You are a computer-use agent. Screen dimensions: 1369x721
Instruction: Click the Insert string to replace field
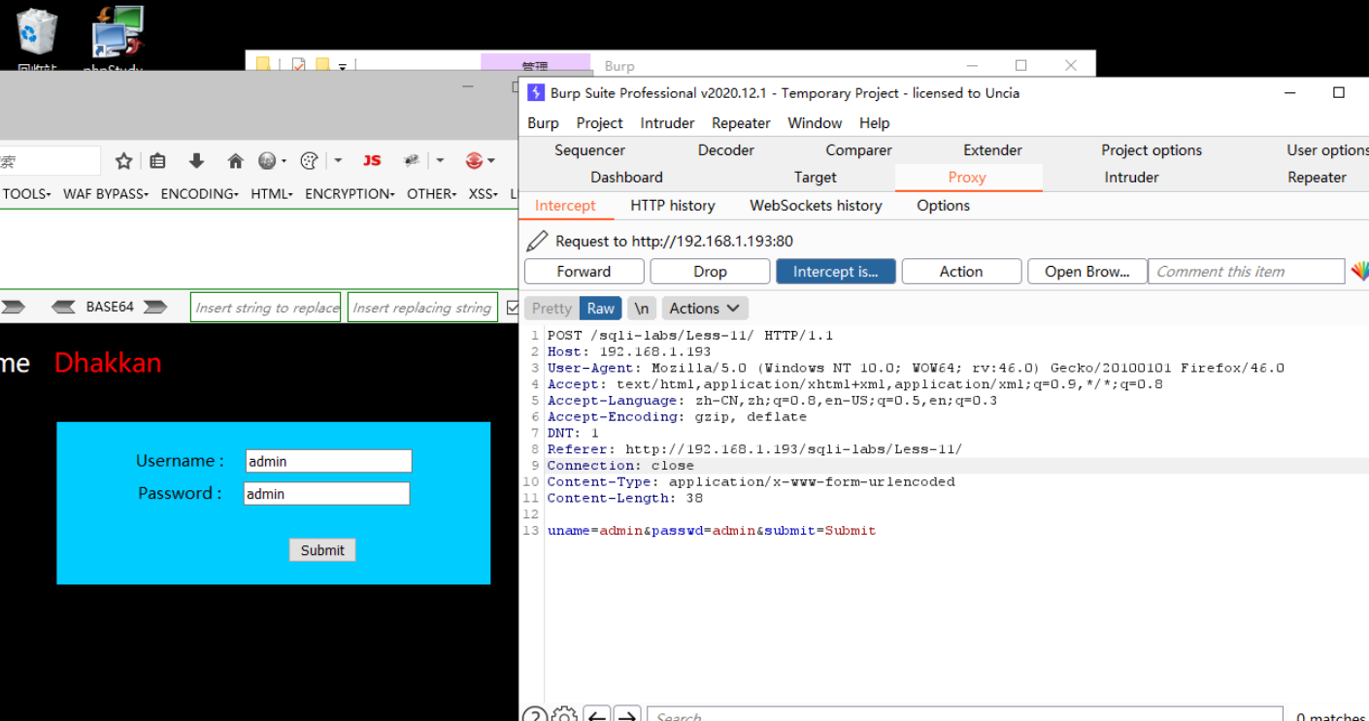[266, 308]
